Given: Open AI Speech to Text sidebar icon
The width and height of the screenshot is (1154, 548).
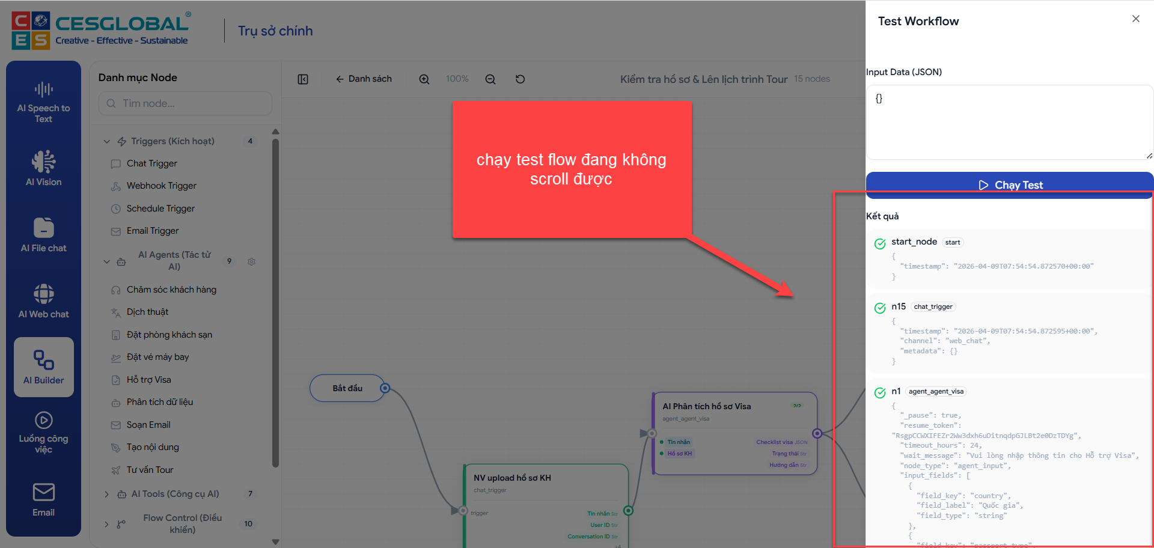Looking at the screenshot, I should click(x=43, y=102).
